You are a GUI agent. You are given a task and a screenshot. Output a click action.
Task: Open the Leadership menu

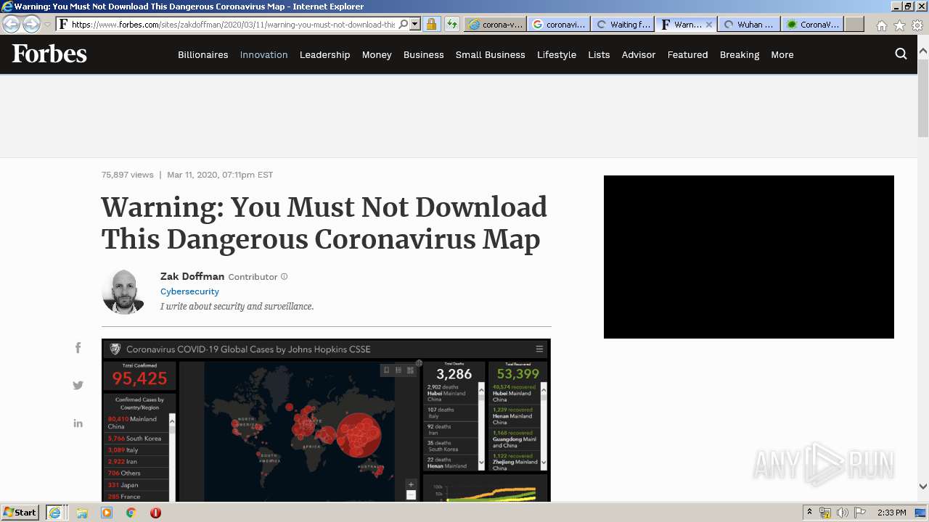tap(324, 54)
